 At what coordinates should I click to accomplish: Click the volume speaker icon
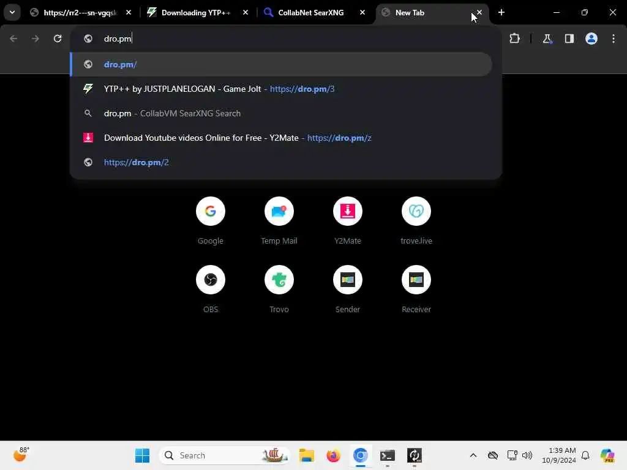pyautogui.click(x=527, y=455)
